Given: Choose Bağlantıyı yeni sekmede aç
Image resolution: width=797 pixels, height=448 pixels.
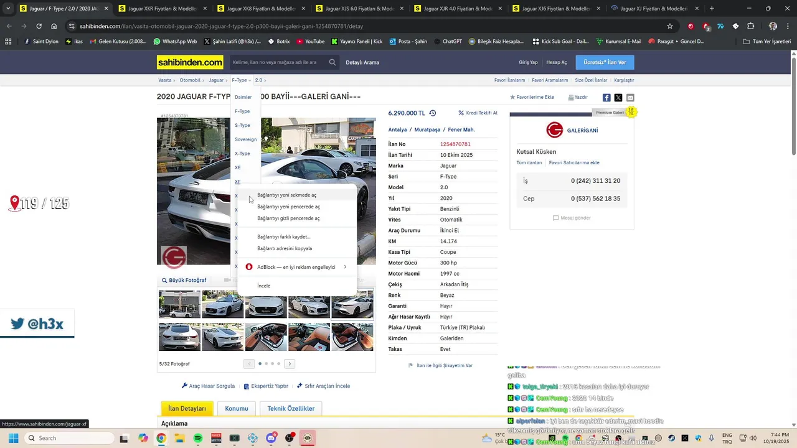Looking at the screenshot, I should [x=297, y=195].
